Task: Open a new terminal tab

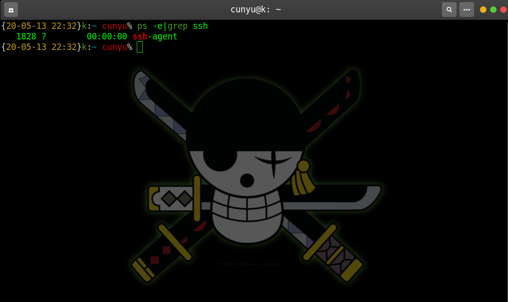Action: coord(11,10)
